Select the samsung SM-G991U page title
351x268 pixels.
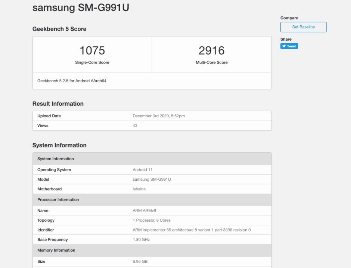click(81, 7)
